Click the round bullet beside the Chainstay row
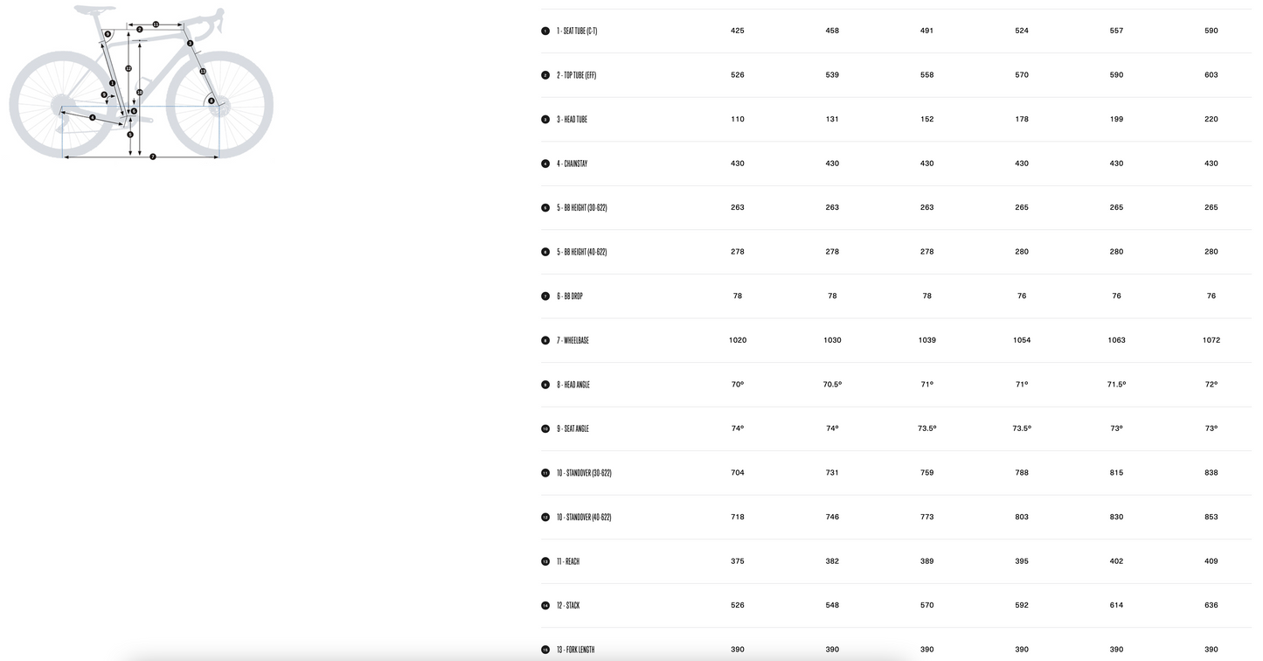Viewport: 1263px width, 661px height. (545, 164)
